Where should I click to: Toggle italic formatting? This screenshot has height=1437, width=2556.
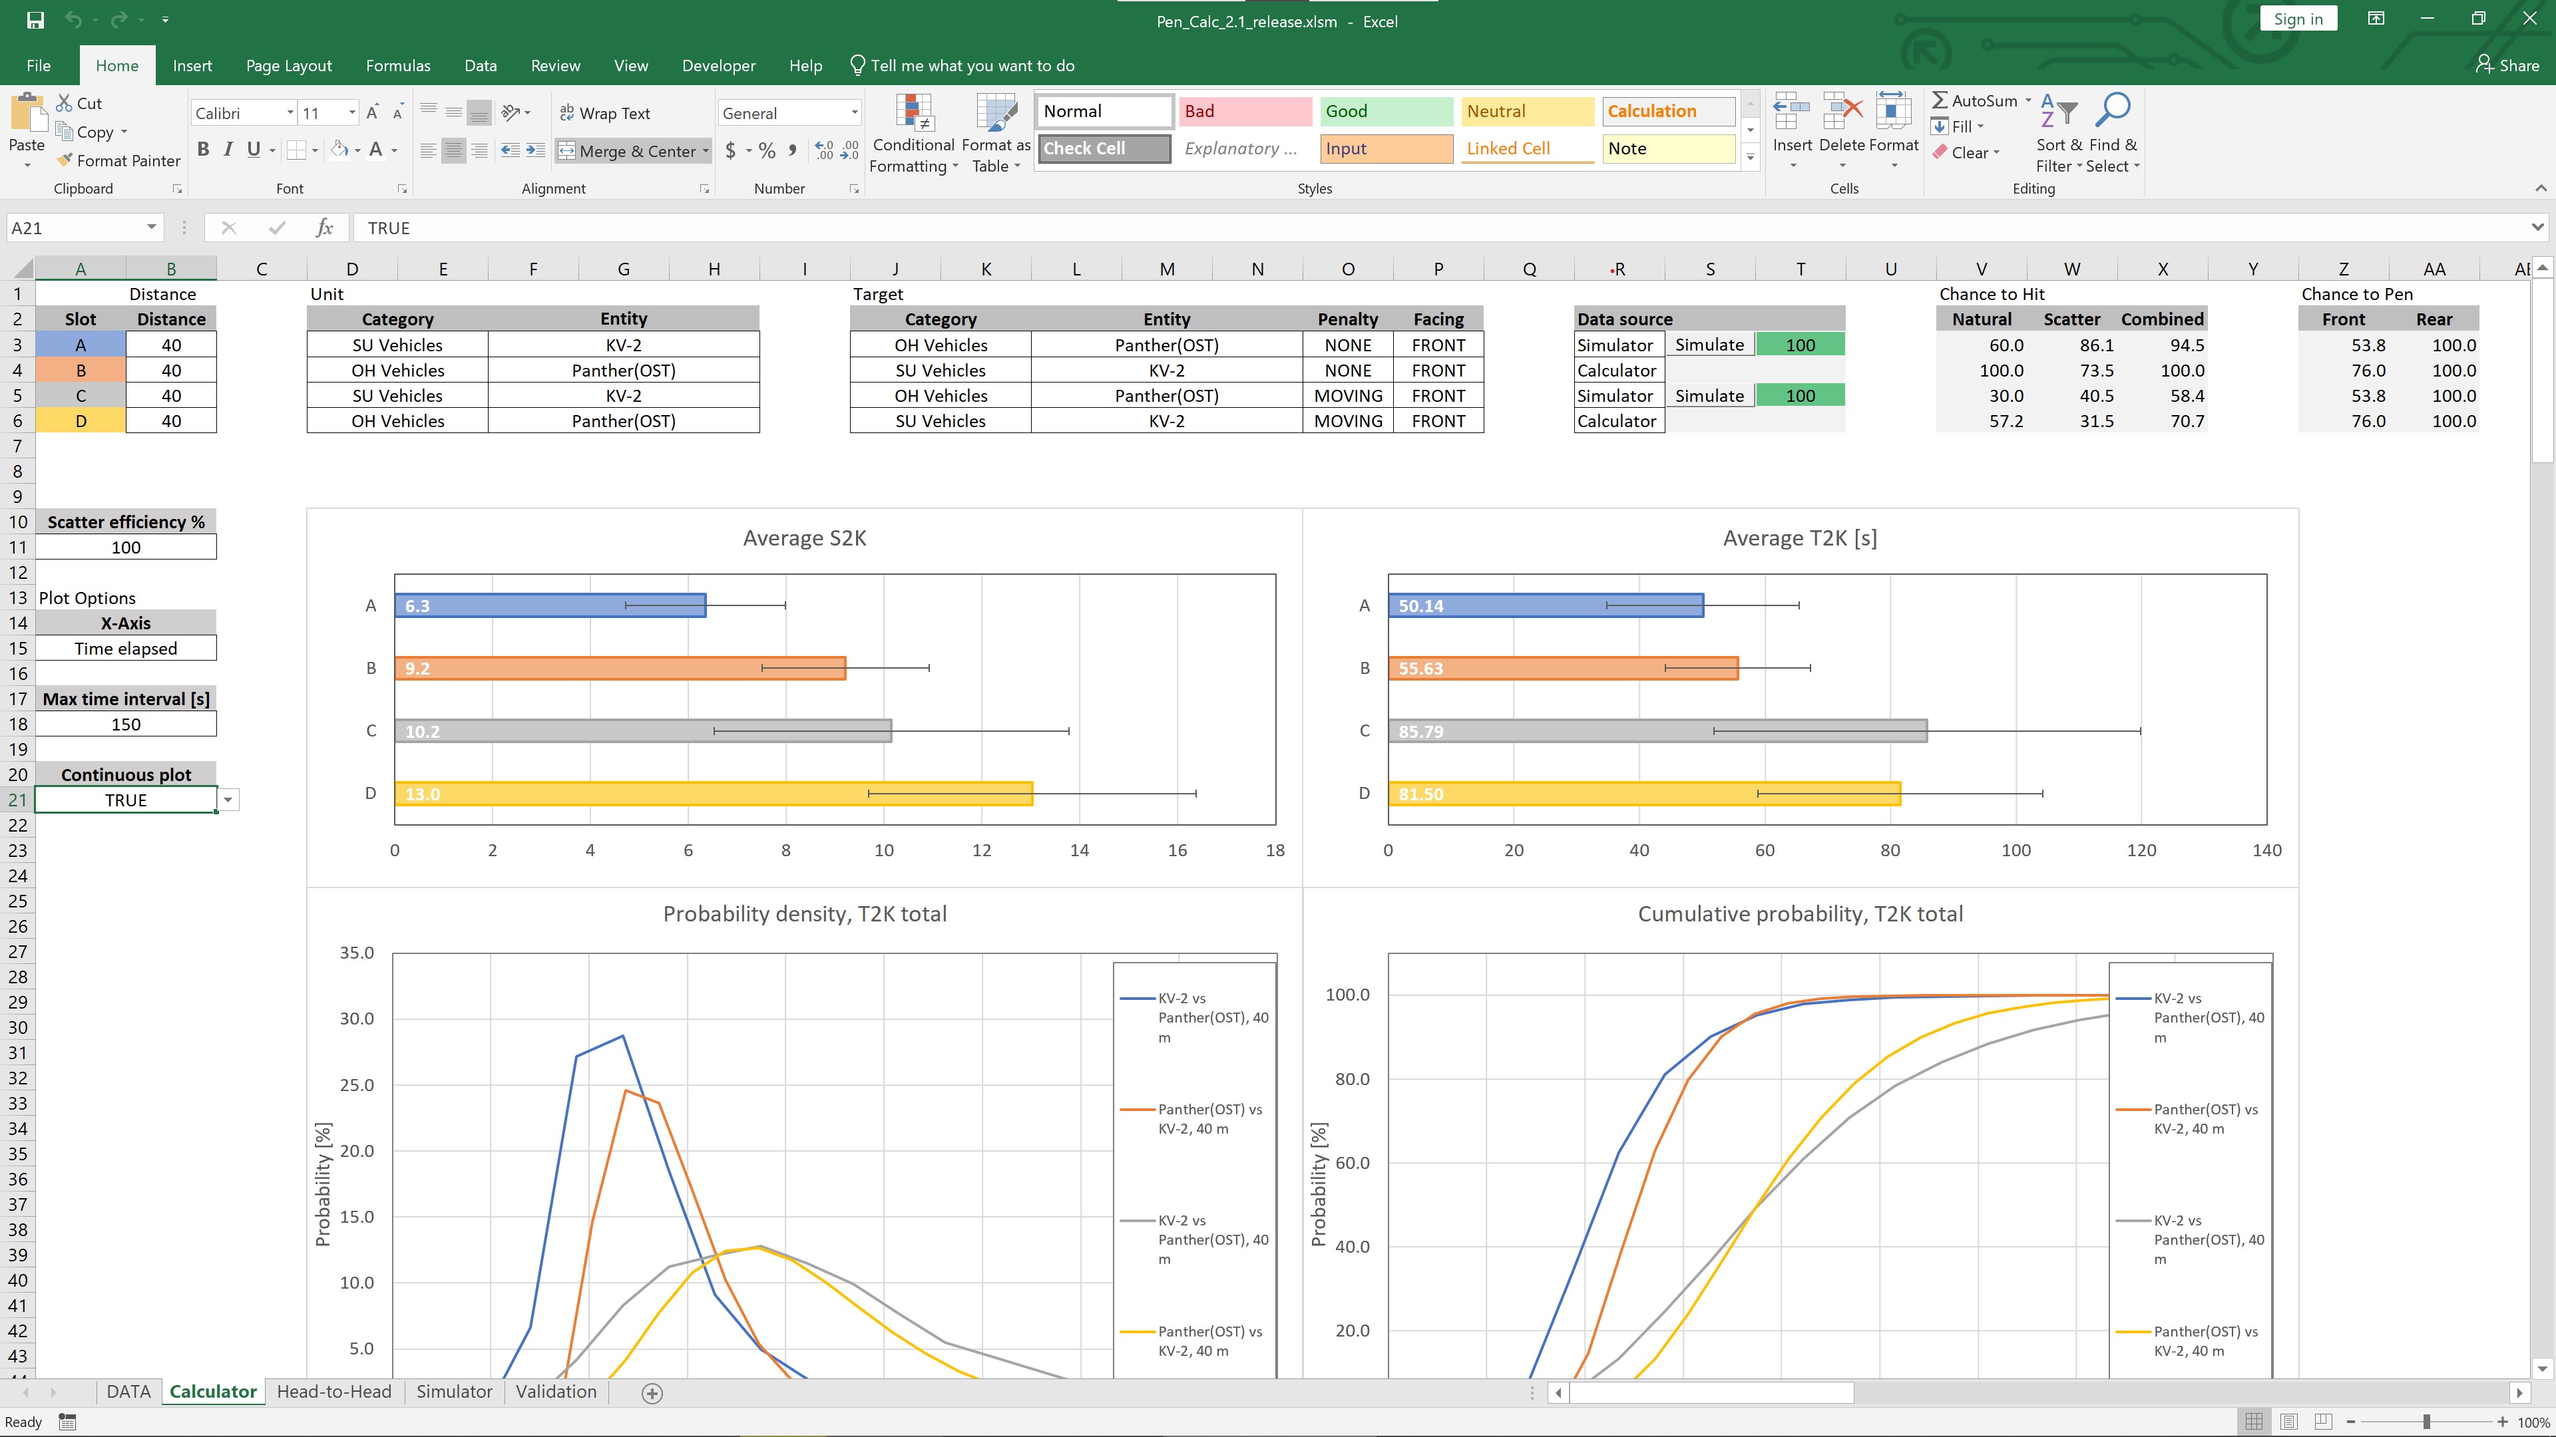tap(228, 150)
